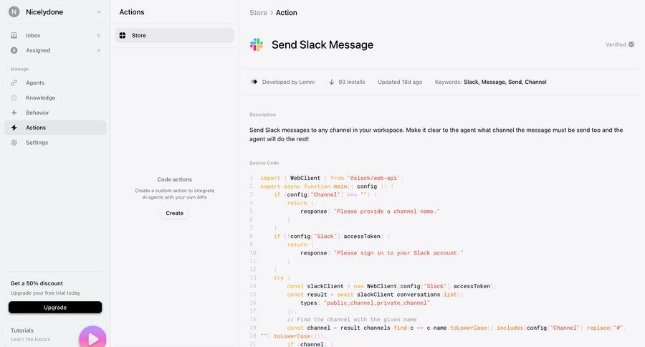645x347 pixels.
Task: Click the Description paragraph text
Action: coord(436,135)
